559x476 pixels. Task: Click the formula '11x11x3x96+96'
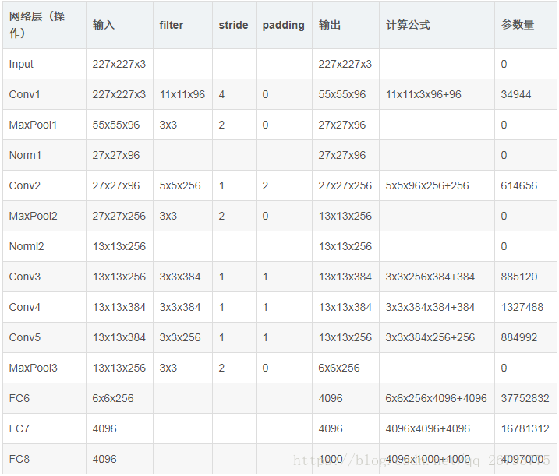click(423, 94)
